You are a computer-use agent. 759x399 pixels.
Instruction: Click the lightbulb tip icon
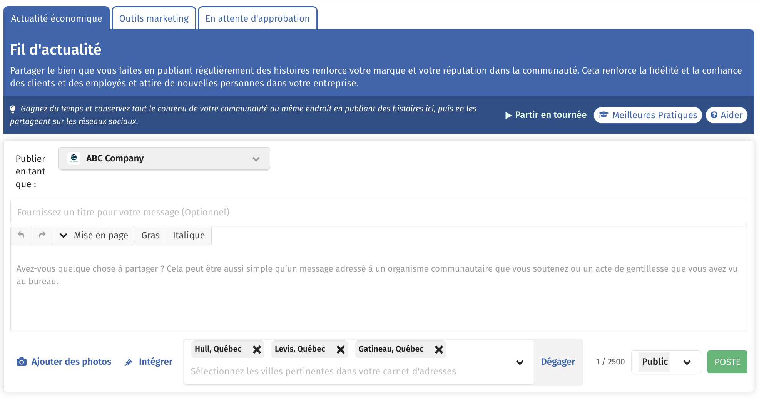[x=13, y=109]
